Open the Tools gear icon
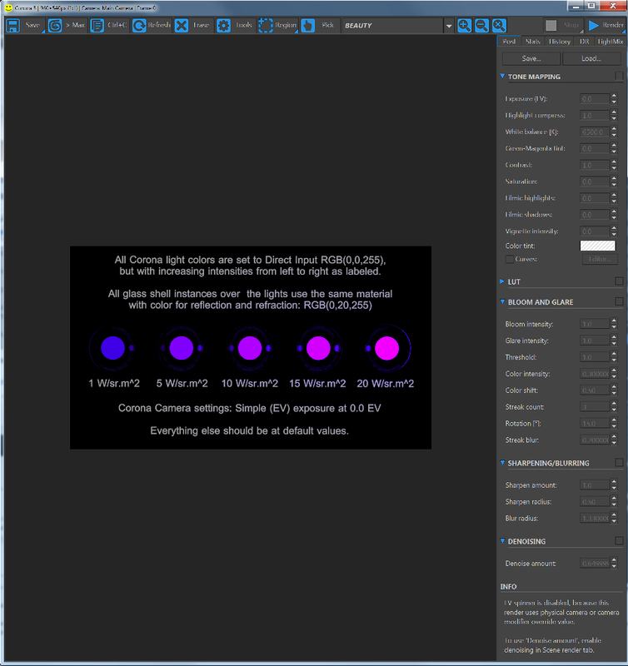The width and height of the screenshot is (628, 666). coord(223,26)
